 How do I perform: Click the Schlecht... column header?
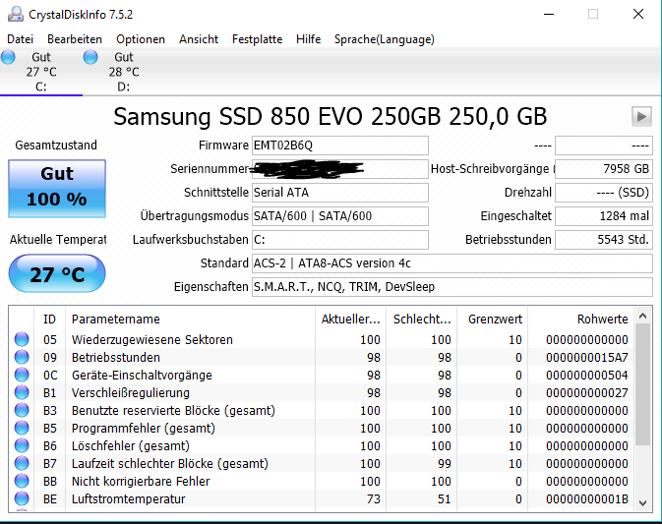422,320
